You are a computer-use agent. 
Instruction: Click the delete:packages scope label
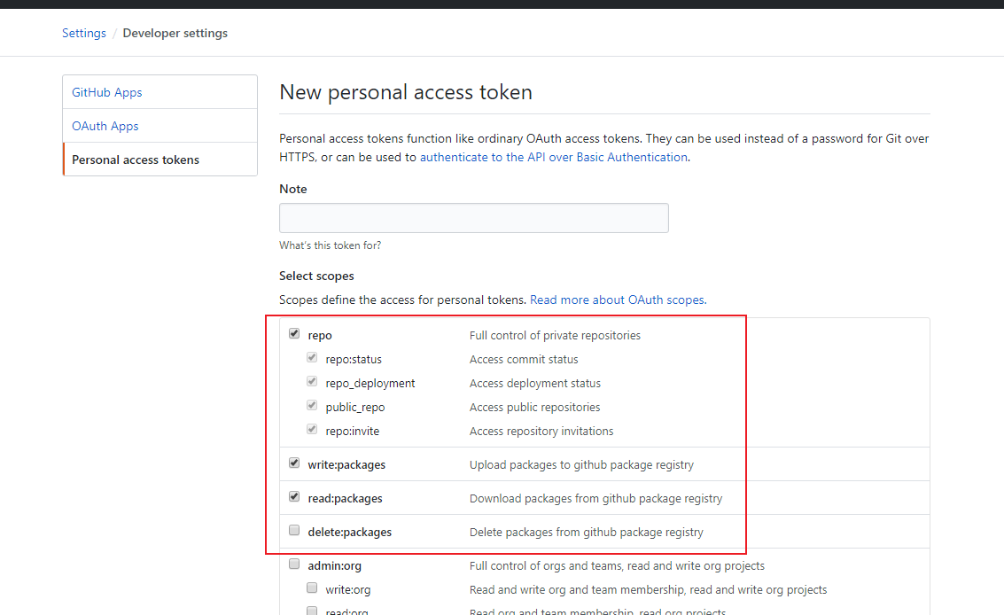click(349, 532)
